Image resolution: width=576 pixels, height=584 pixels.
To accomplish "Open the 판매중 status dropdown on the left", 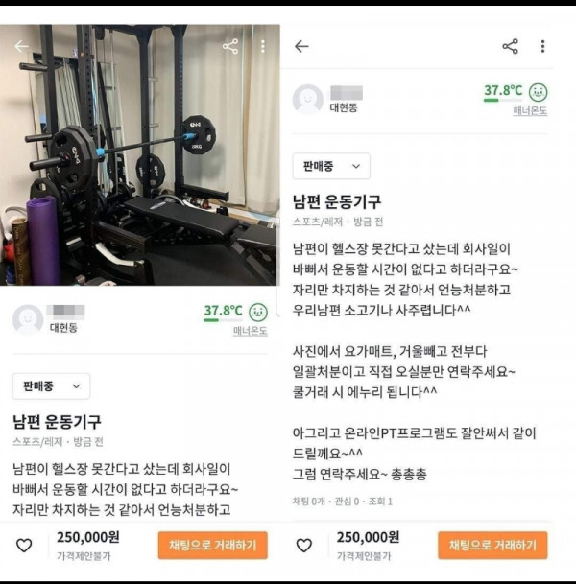I will click(x=51, y=386).
